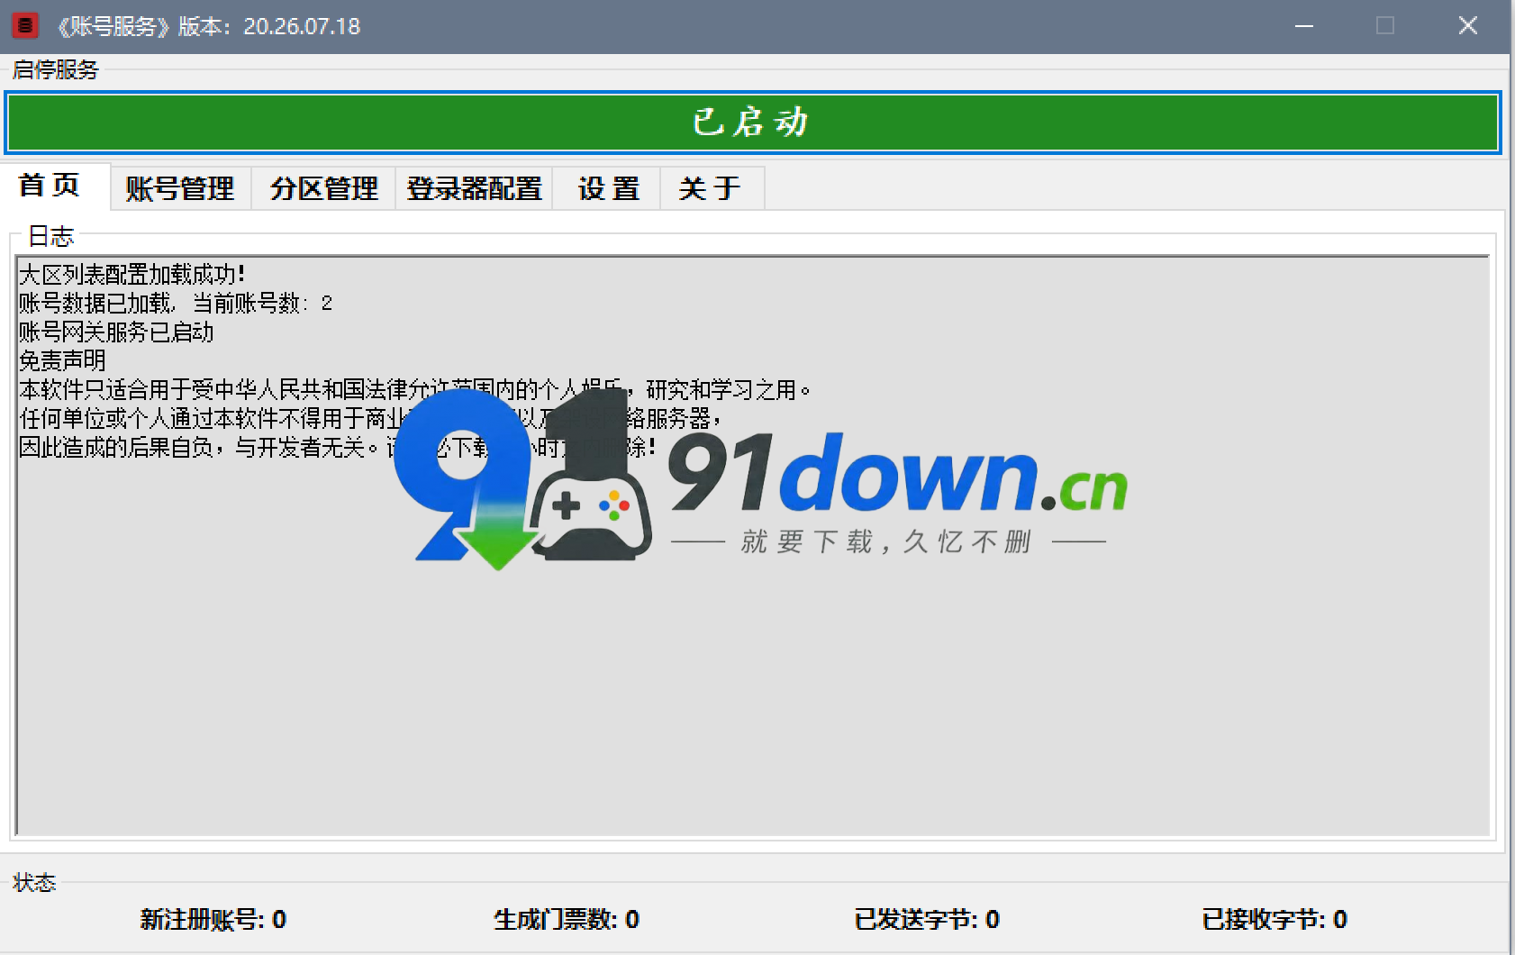Click log line starting 因此造成的后果自负
This screenshot has height=955, width=1515.
[x=338, y=447]
